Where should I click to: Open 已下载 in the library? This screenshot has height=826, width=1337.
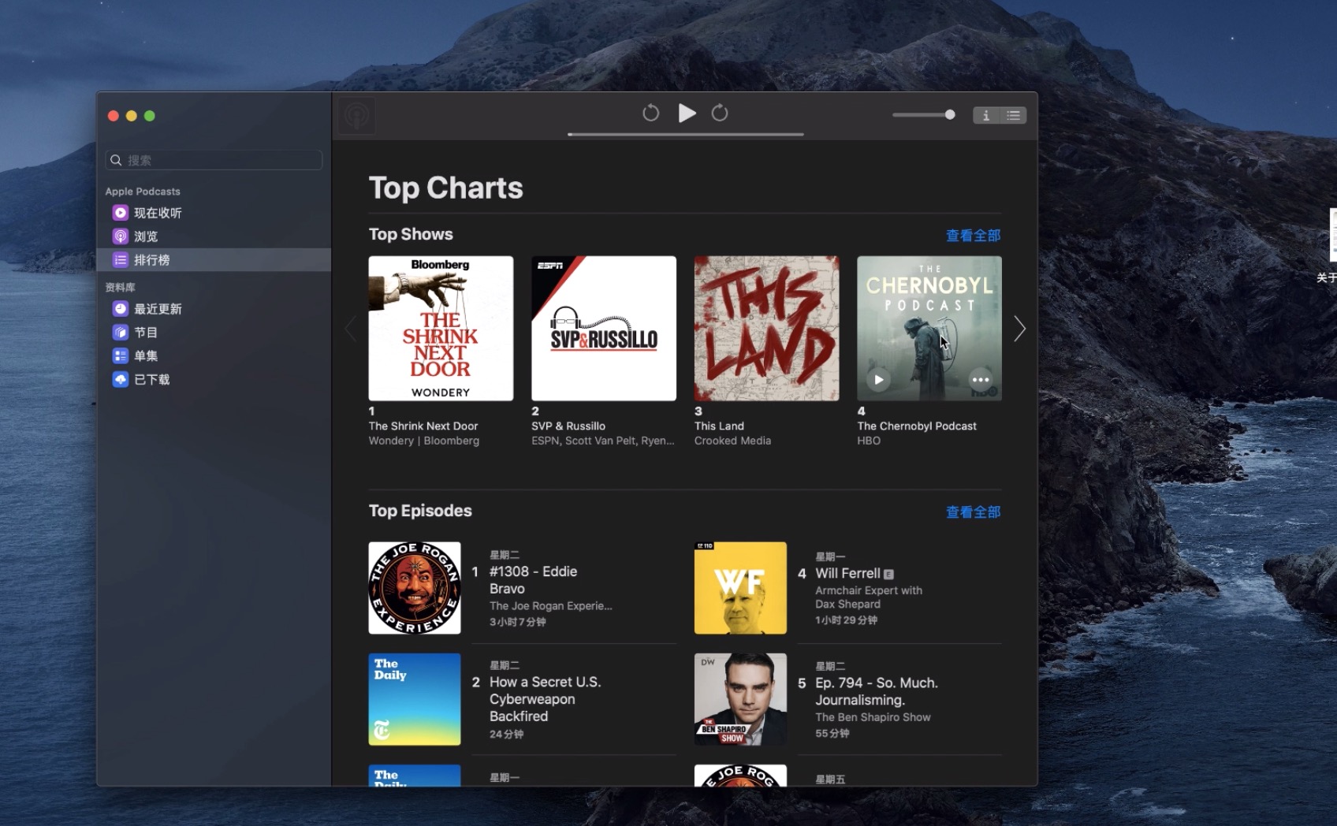214,380
